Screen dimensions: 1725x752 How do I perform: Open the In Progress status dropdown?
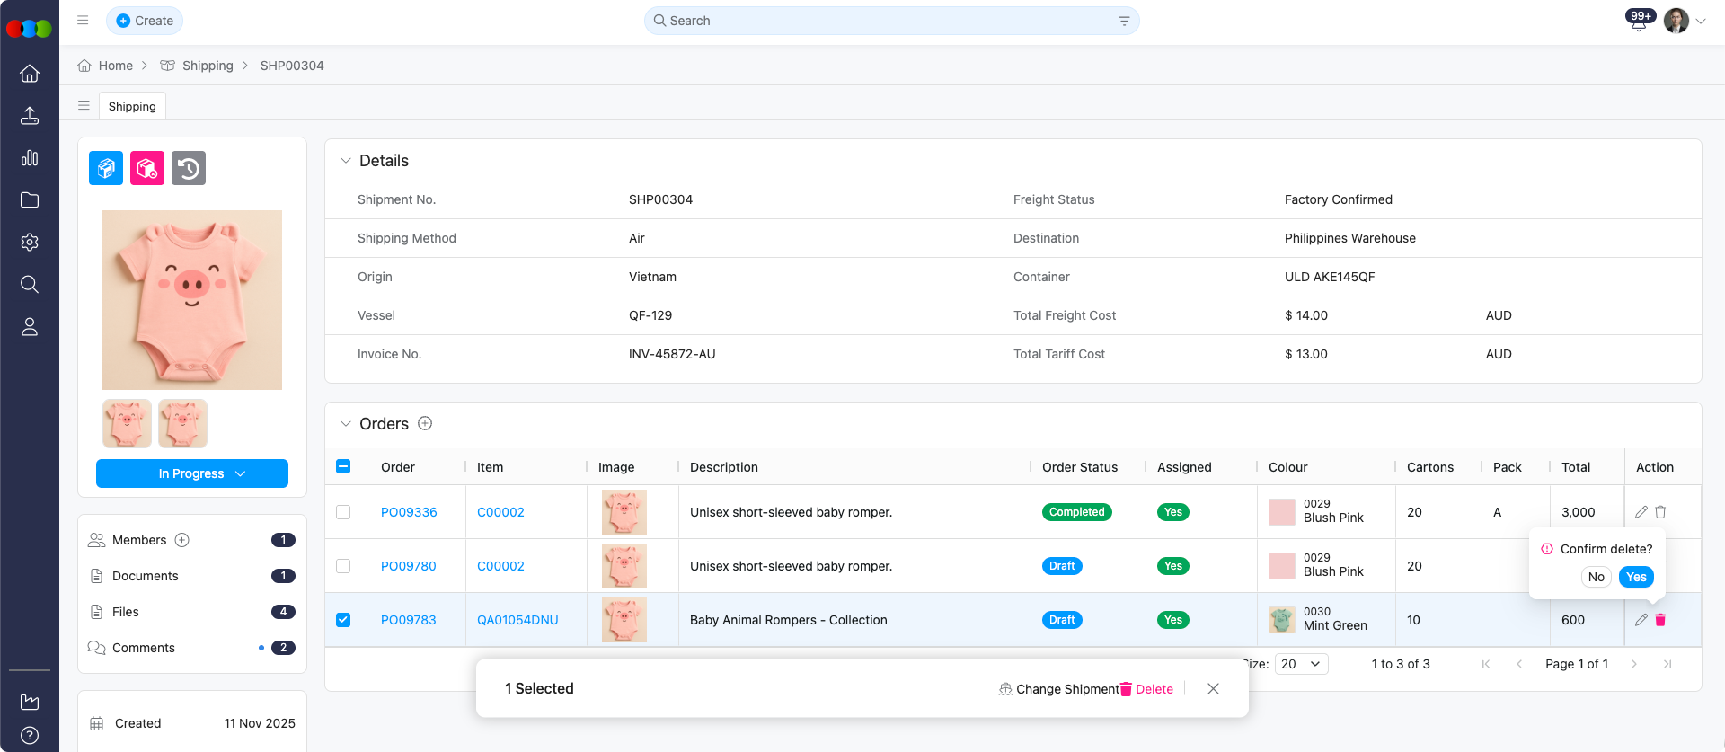(192, 473)
